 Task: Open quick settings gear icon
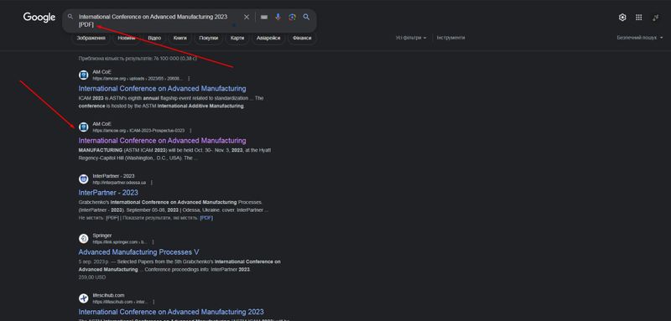click(622, 18)
